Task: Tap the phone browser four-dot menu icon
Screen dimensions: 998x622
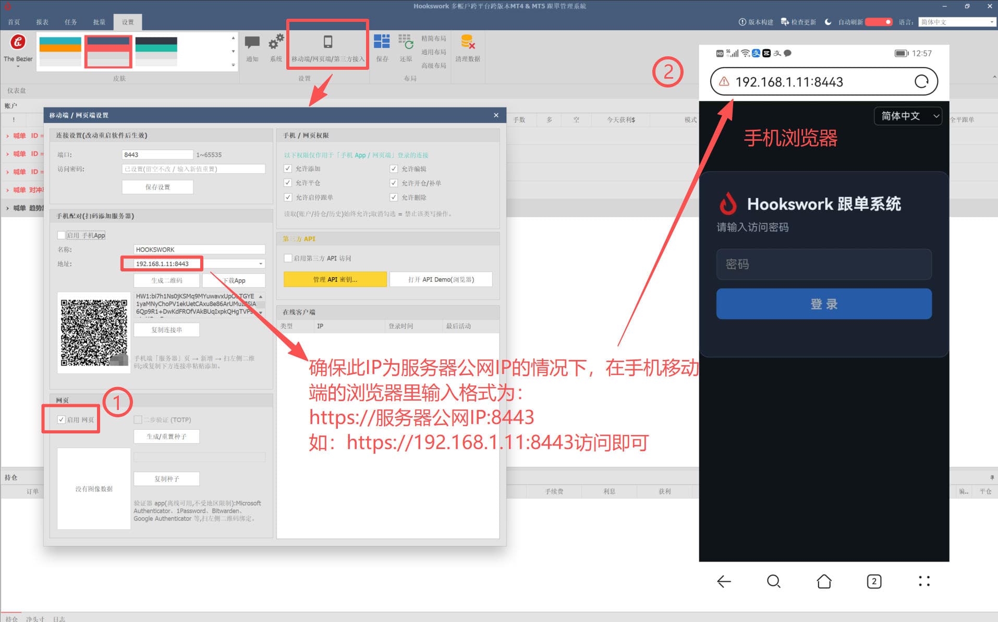Action: [924, 581]
